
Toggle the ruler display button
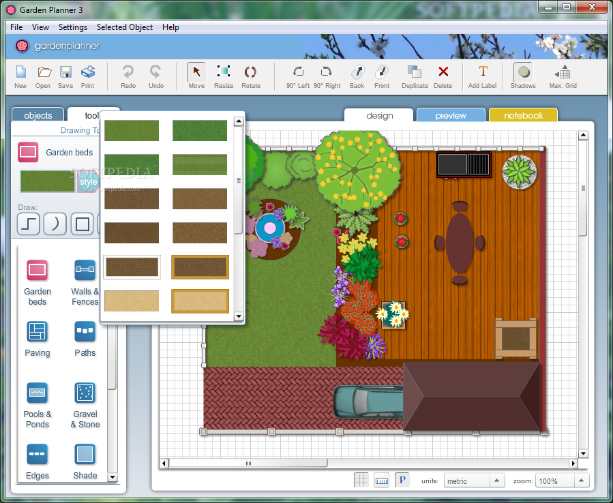coord(381,480)
